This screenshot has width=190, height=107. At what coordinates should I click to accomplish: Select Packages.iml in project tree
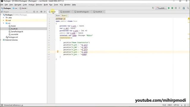(12, 37)
